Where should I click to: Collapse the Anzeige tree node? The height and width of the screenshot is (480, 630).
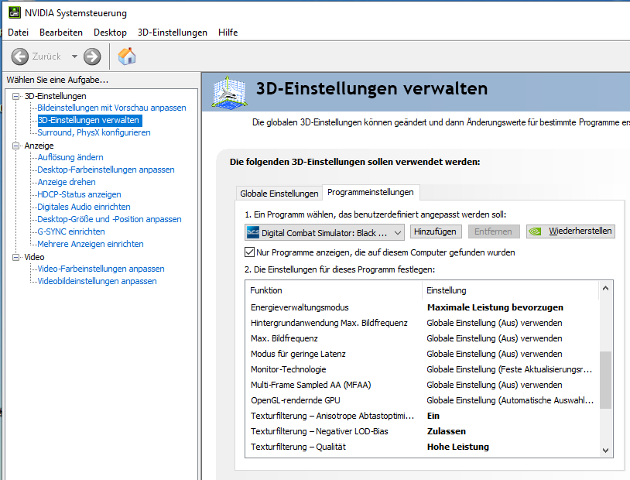[15, 146]
